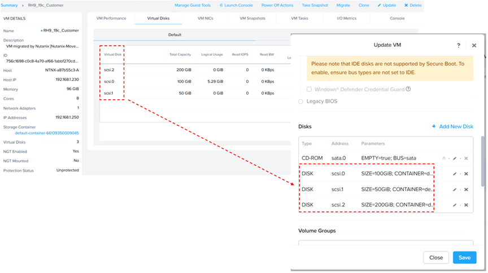Switch to the VM NICs tab
The height and width of the screenshot is (273, 488).
[206, 18]
